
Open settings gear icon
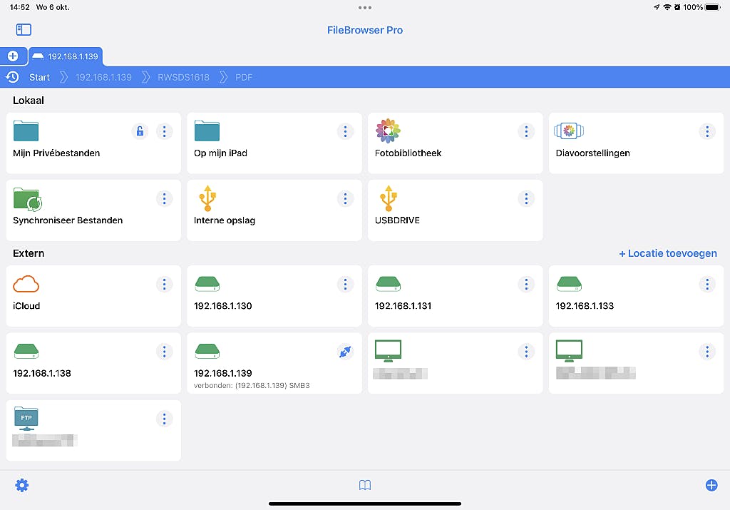click(22, 485)
